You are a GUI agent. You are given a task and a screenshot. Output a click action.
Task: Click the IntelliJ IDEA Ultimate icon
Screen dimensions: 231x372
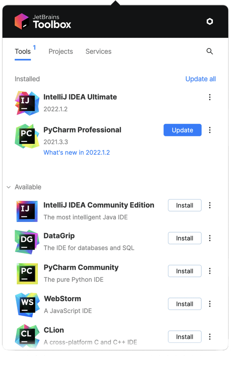click(x=27, y=103)
